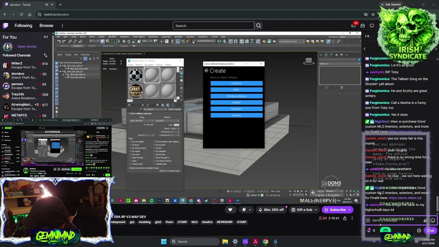Open the notification bell dropdown
The width and height of the screenshot is (439, 247).
point(250,210)
